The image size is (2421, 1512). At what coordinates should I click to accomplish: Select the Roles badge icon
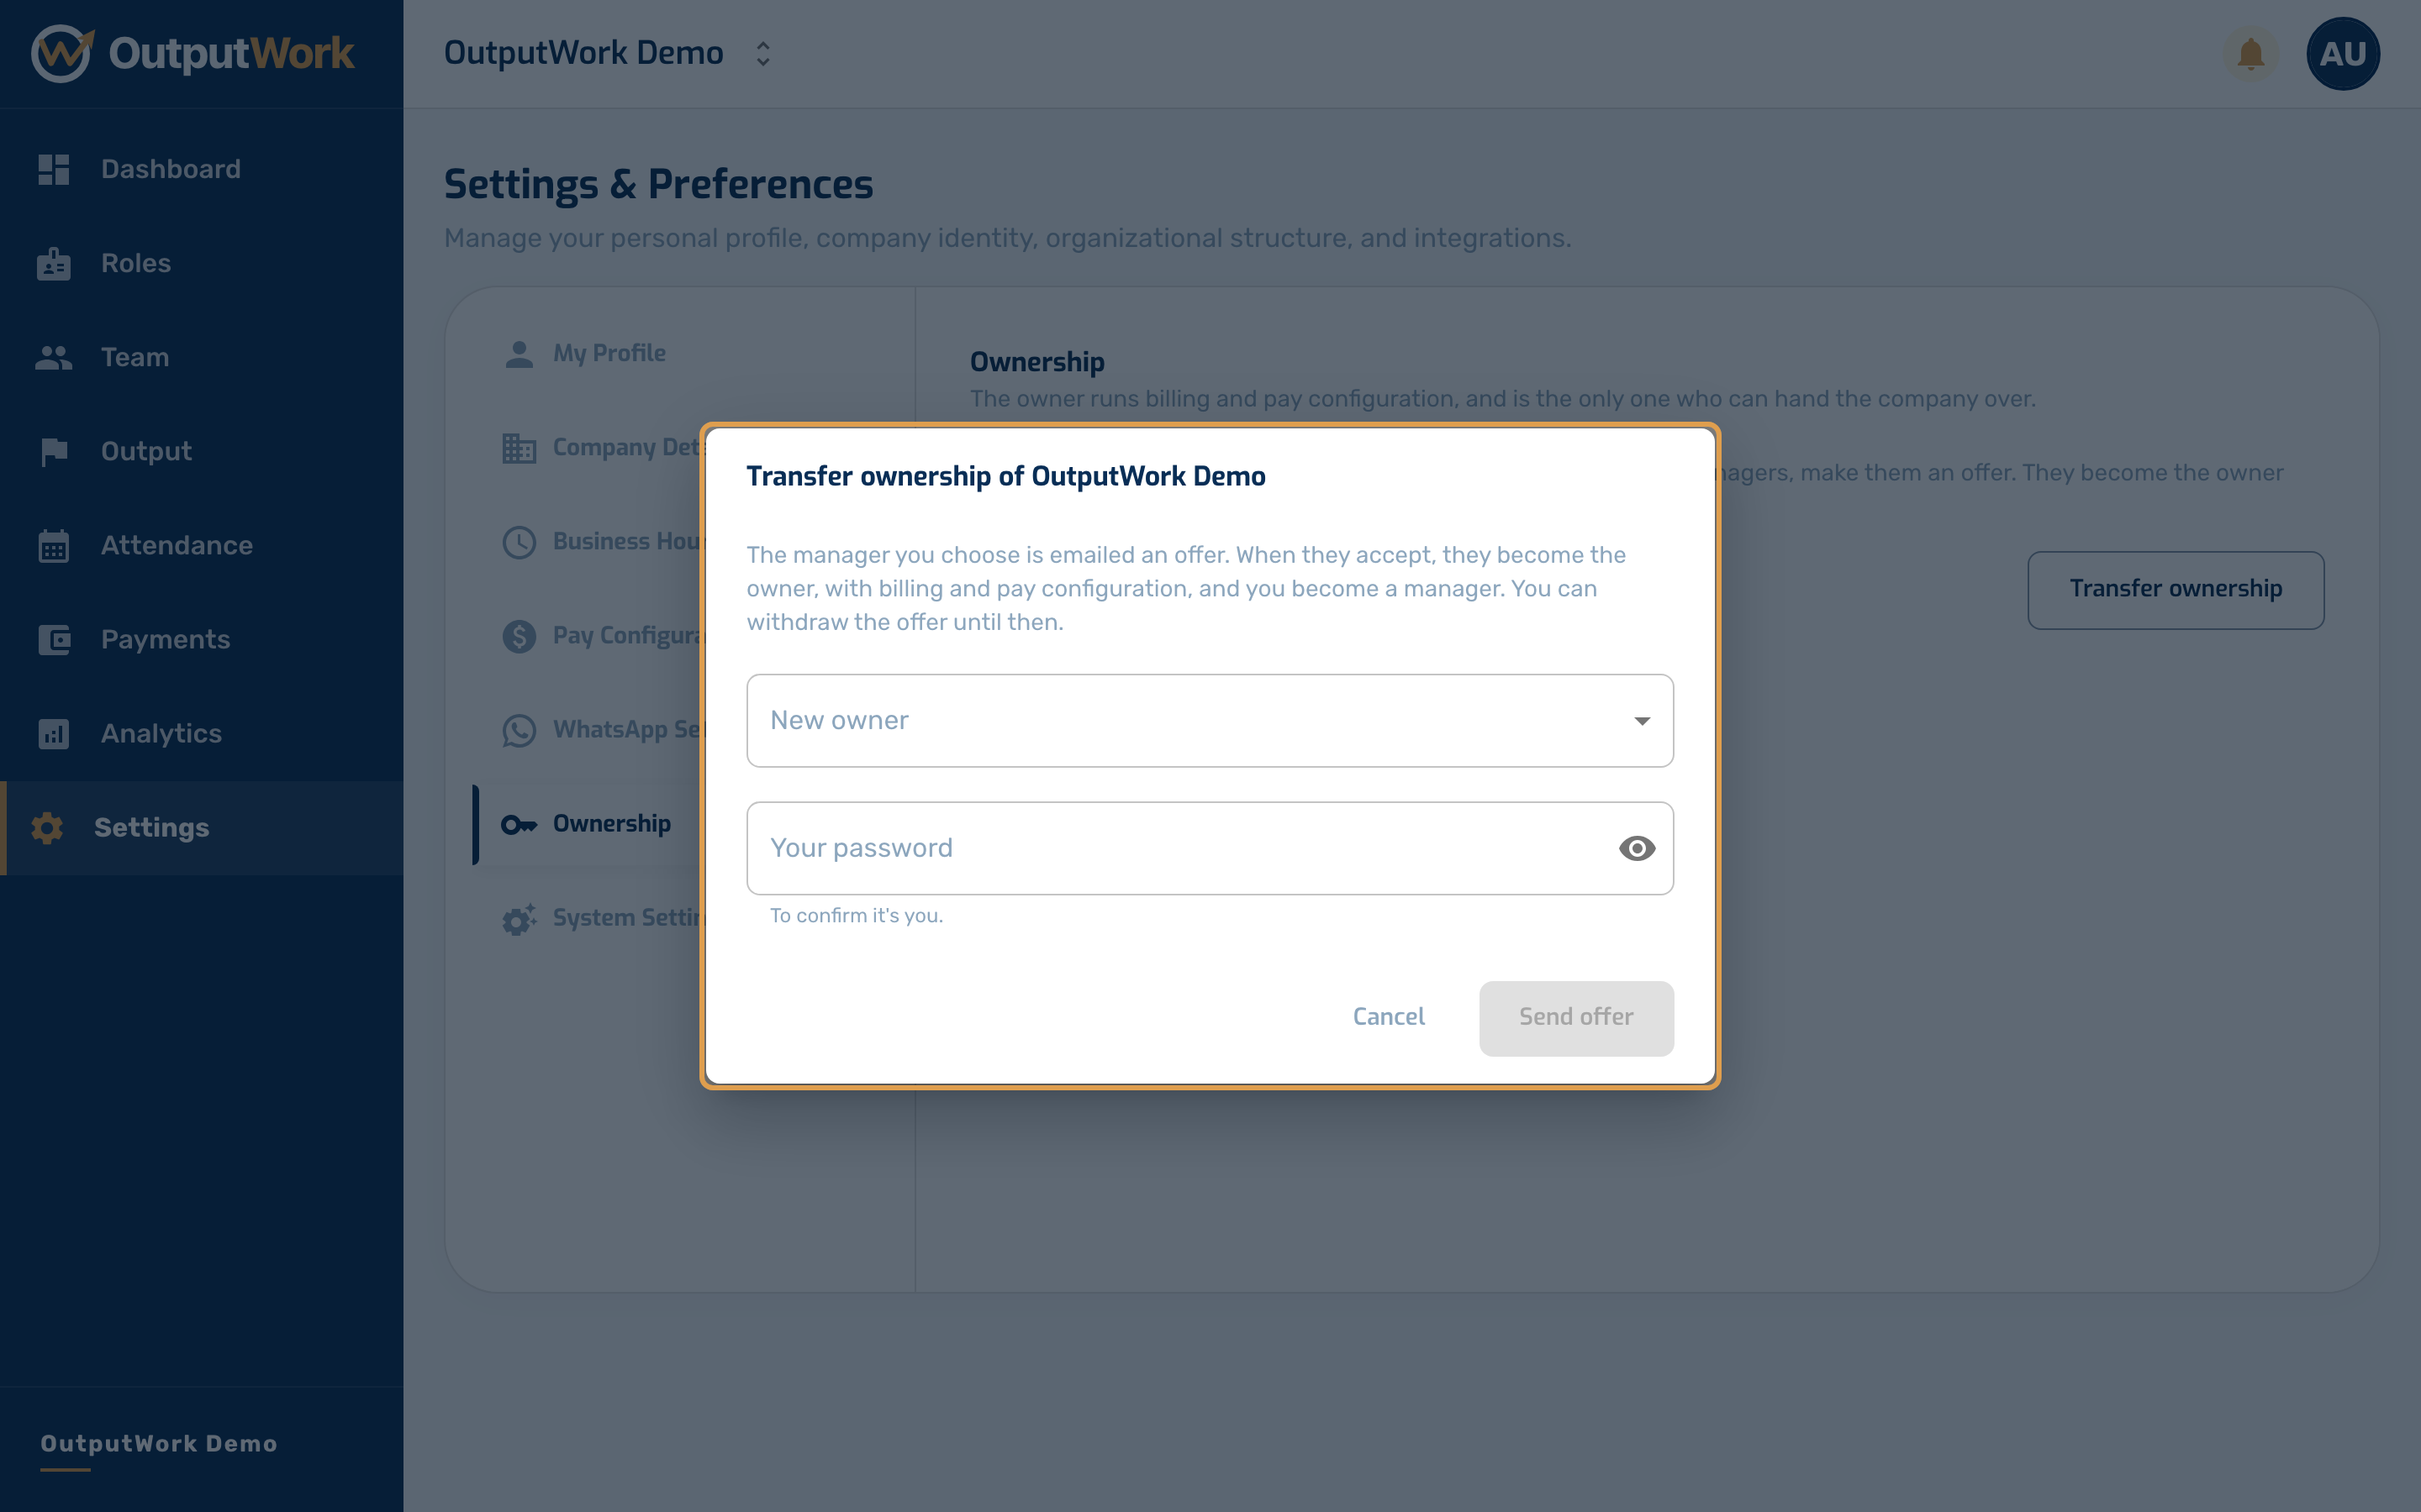click(x=53, y=263)
